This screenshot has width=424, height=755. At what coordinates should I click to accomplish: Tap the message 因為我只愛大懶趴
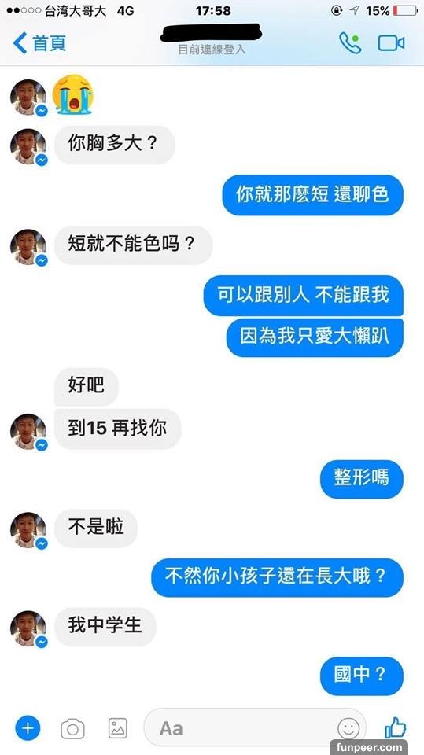[315, 337]
